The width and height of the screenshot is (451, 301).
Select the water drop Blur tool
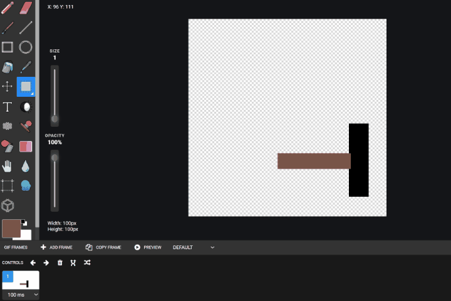pos(26,166)
